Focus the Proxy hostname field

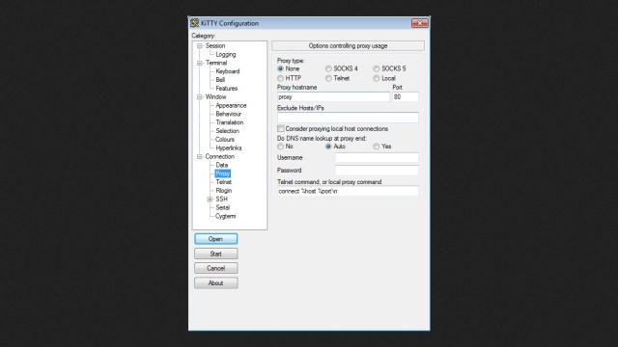pos(333,96)
